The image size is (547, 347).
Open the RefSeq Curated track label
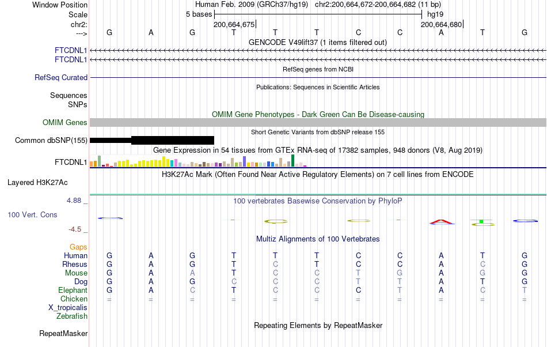coord(60,77)
